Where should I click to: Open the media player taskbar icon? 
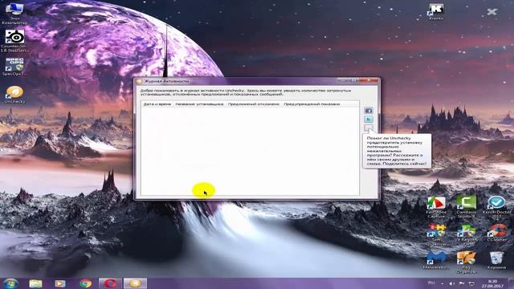60,283
